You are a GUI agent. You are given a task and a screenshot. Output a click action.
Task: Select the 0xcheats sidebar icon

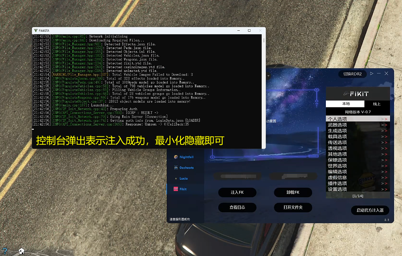pyautogui.click(x=176, y=168)
